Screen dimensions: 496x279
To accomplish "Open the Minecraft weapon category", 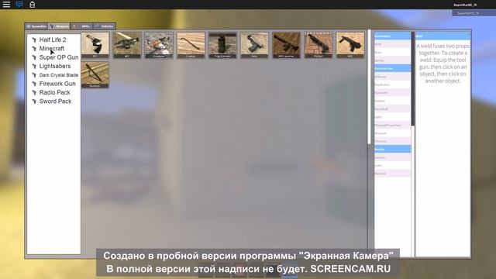I will (52, 48).
